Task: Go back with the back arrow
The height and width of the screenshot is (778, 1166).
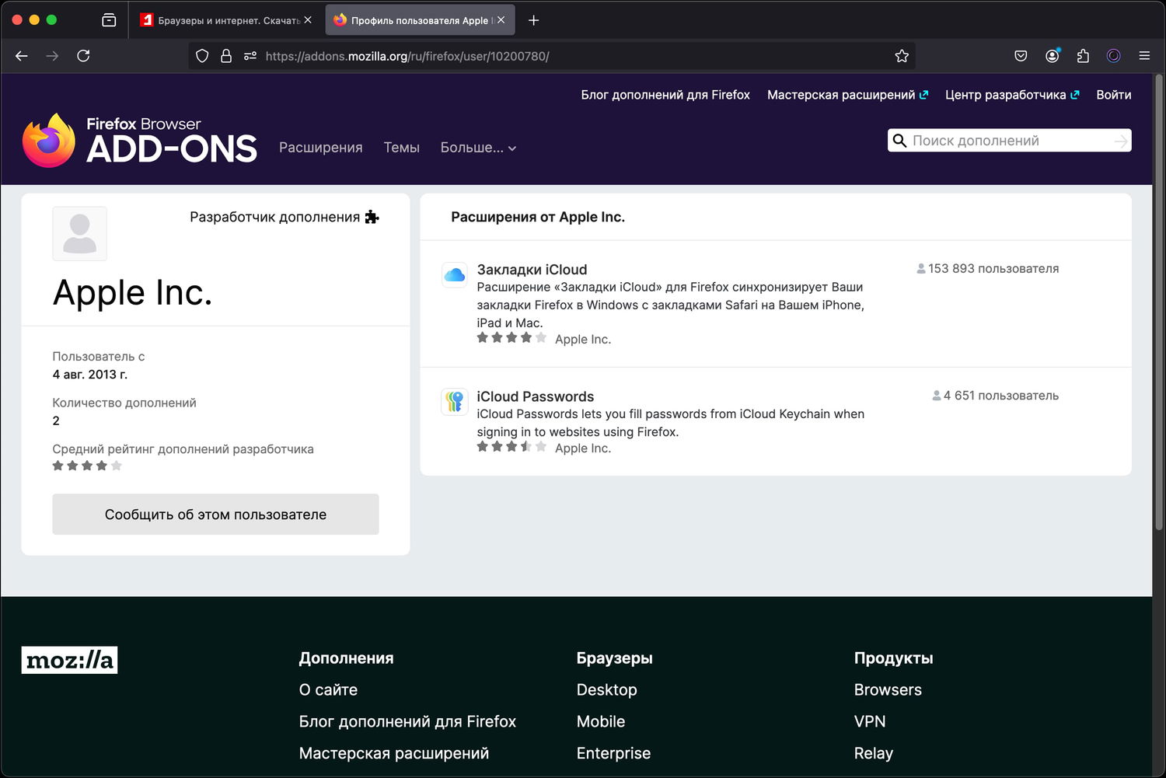Action: 22,56
